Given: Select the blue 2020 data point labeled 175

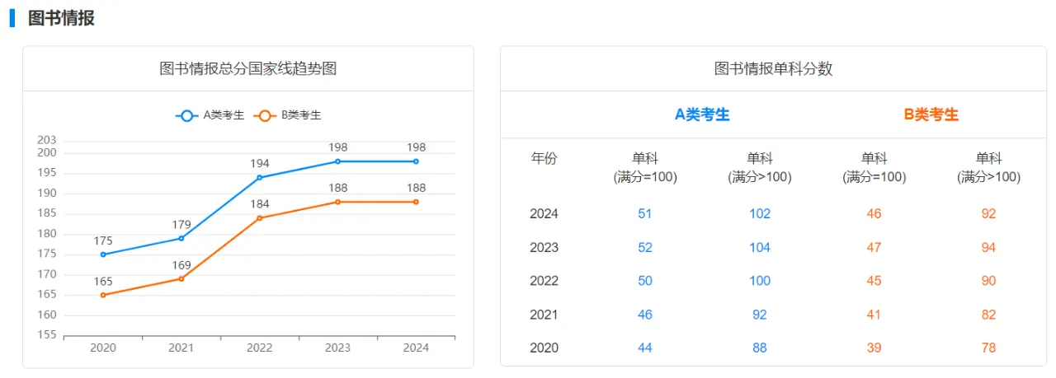Looking at the screenshot, I should (x=103, y=254).
